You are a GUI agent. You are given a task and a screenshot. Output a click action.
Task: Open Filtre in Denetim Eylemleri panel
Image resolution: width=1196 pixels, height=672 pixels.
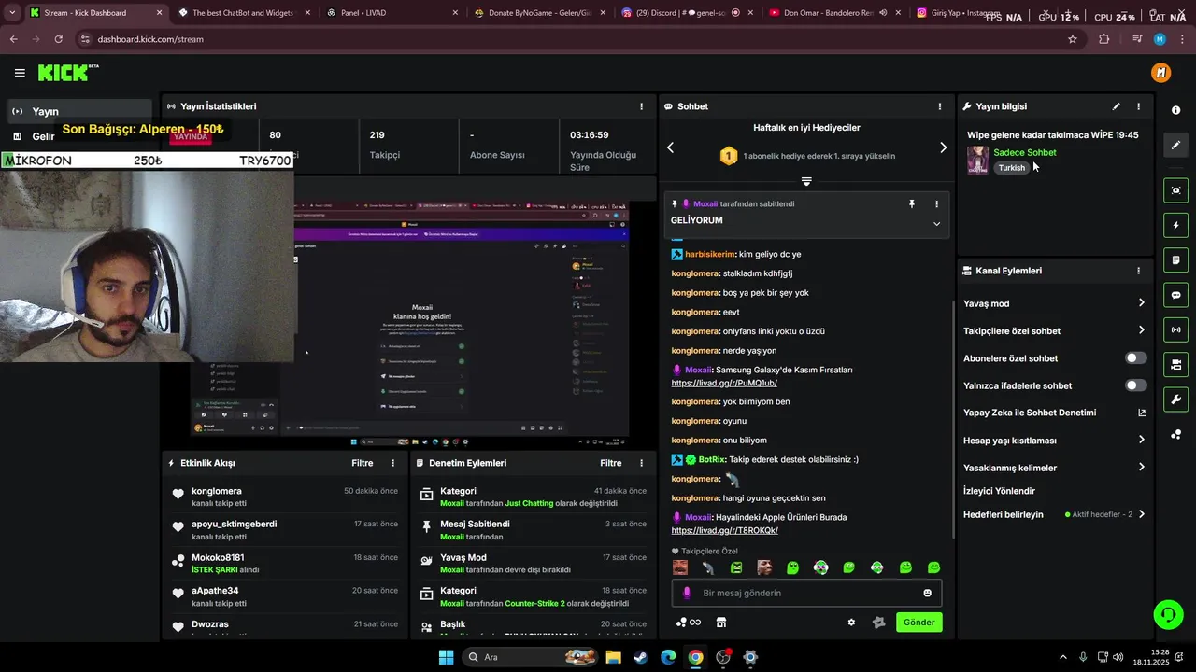click(610, 463)
